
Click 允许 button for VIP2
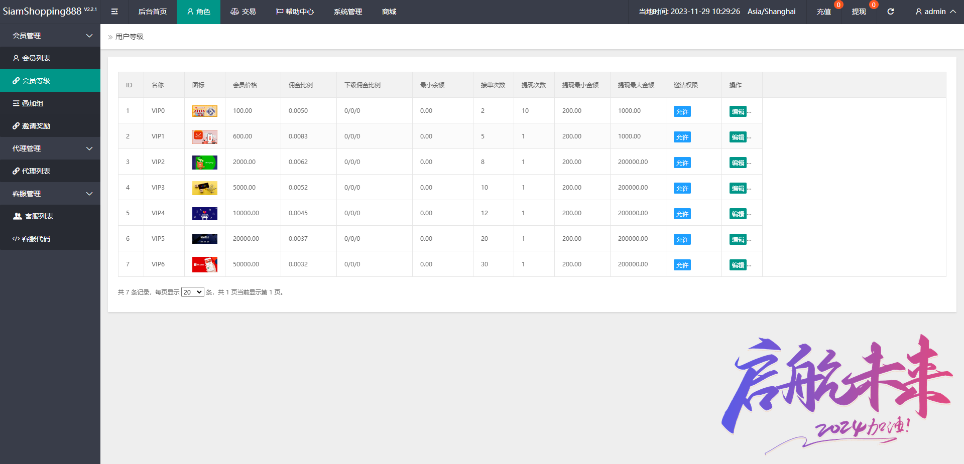pos(682,163)
